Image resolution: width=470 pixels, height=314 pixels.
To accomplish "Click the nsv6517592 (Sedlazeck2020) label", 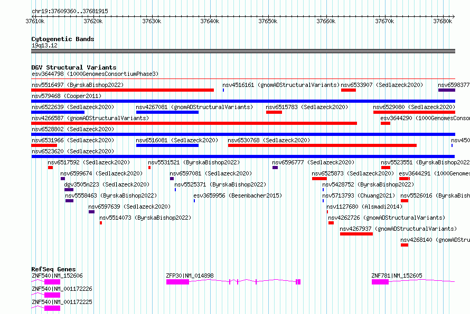I will coord(89,162).
